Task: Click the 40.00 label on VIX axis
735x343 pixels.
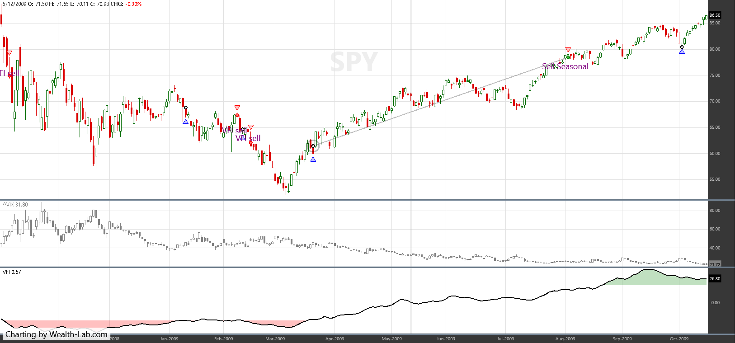Action: pyautogui.click(x=715, y=248)
